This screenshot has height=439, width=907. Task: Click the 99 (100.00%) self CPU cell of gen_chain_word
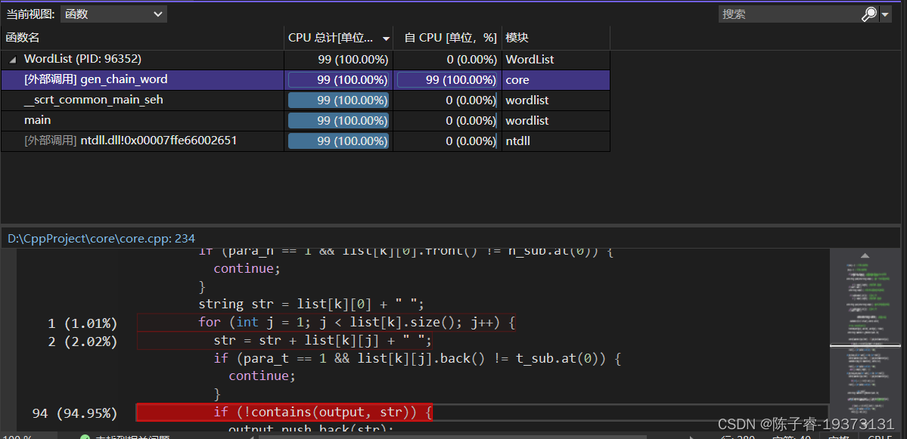tap(447, 79)
